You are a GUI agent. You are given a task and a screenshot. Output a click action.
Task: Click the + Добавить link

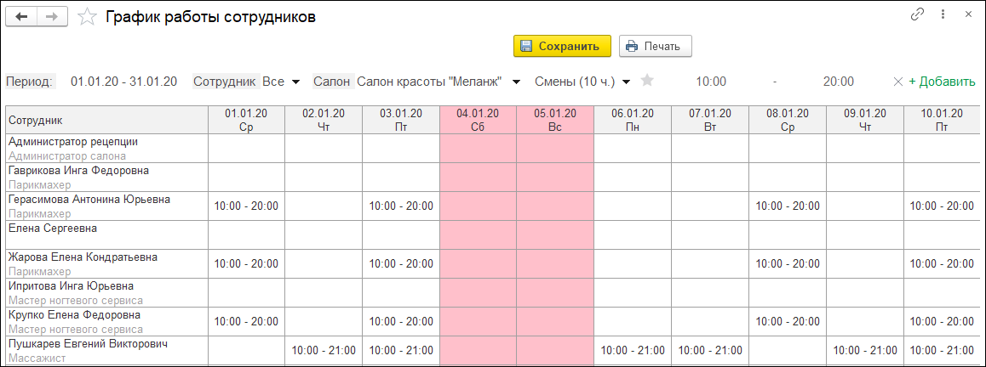tap(942, 82)
